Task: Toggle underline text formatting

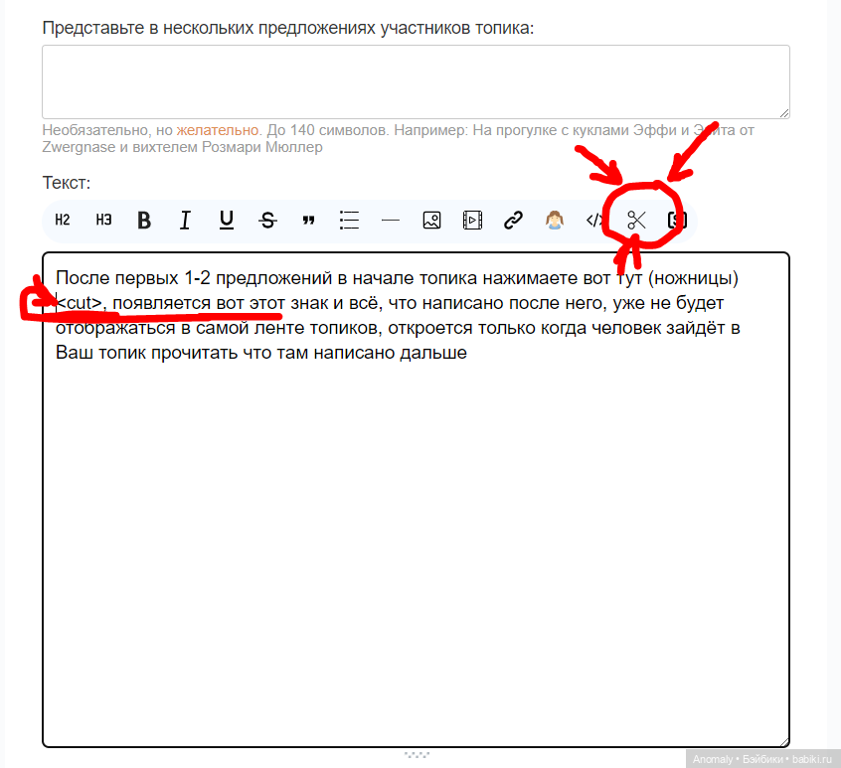Action: (227, 221)
